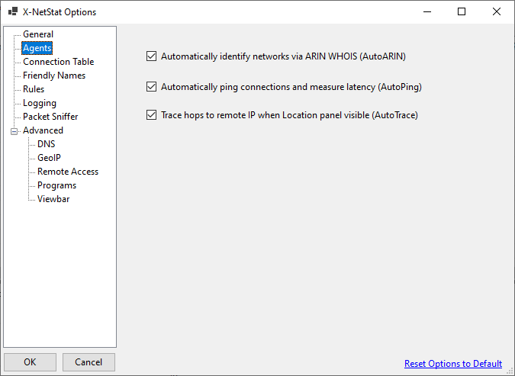The image size is (515, 376).
Task: Collapse the Advanced tree node
Action: (x=14, y=131)
